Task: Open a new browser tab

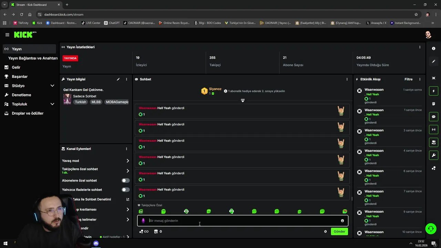Action: [67, 4]
